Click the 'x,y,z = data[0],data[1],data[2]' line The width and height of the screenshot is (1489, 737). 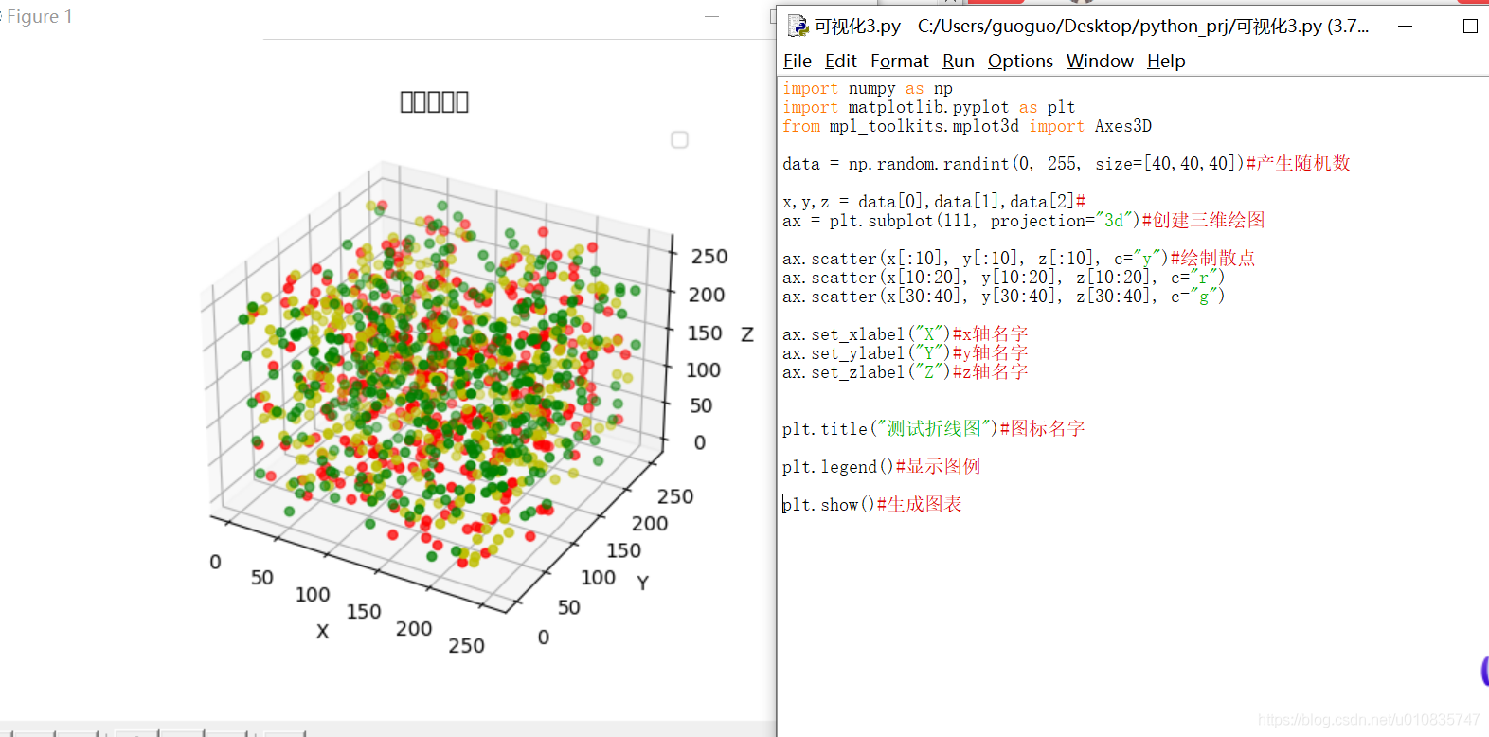[934, 202]
